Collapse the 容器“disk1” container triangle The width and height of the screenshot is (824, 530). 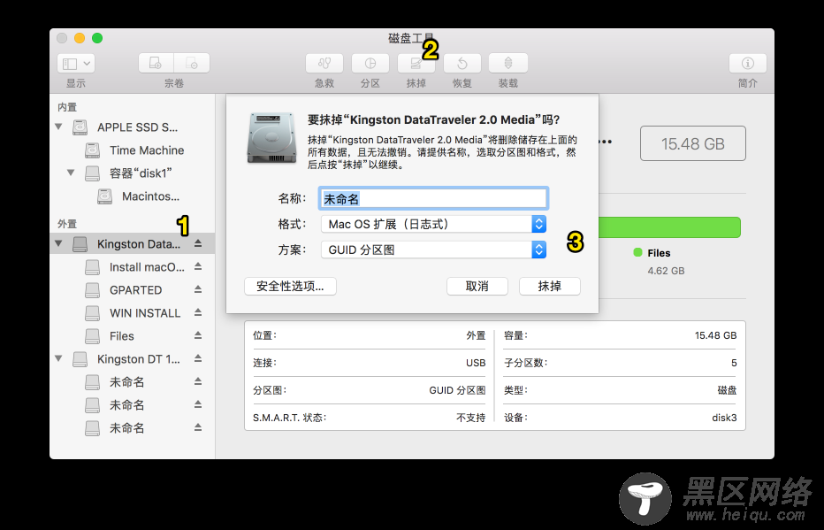click(x=71, y=173)
